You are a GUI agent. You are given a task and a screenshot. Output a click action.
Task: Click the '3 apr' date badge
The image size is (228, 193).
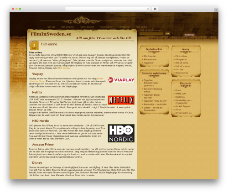[34, 46]
